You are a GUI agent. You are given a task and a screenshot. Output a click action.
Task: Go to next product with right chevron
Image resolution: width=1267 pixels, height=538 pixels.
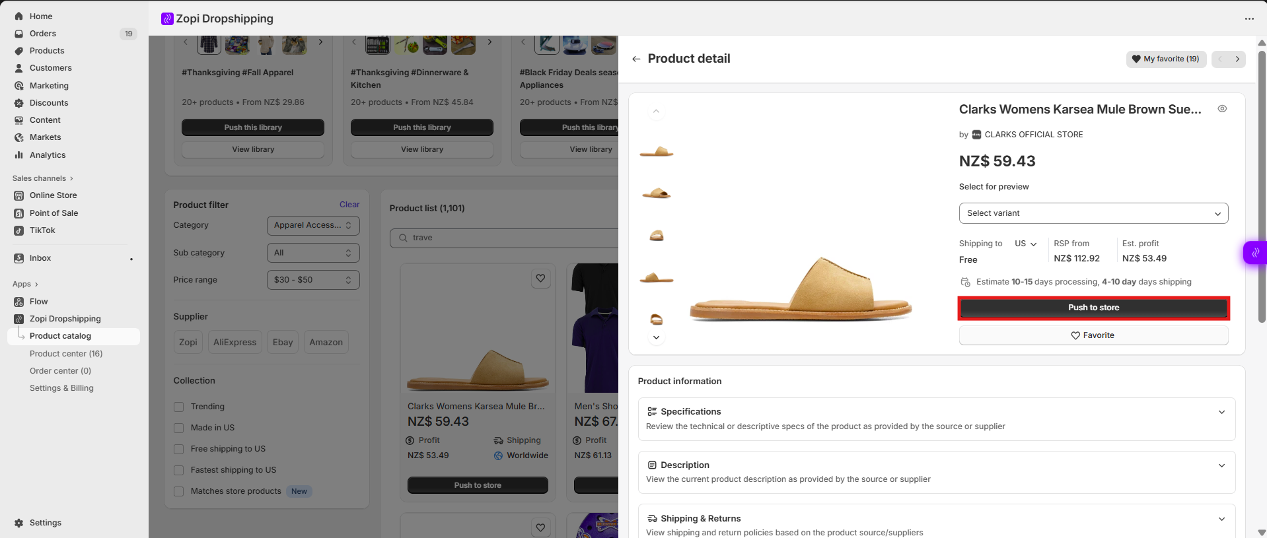pyautogui.click(x=1237, y=59)
